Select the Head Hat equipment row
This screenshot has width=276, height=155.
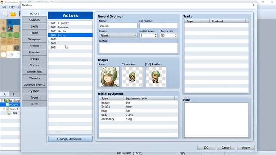[138, 111]
